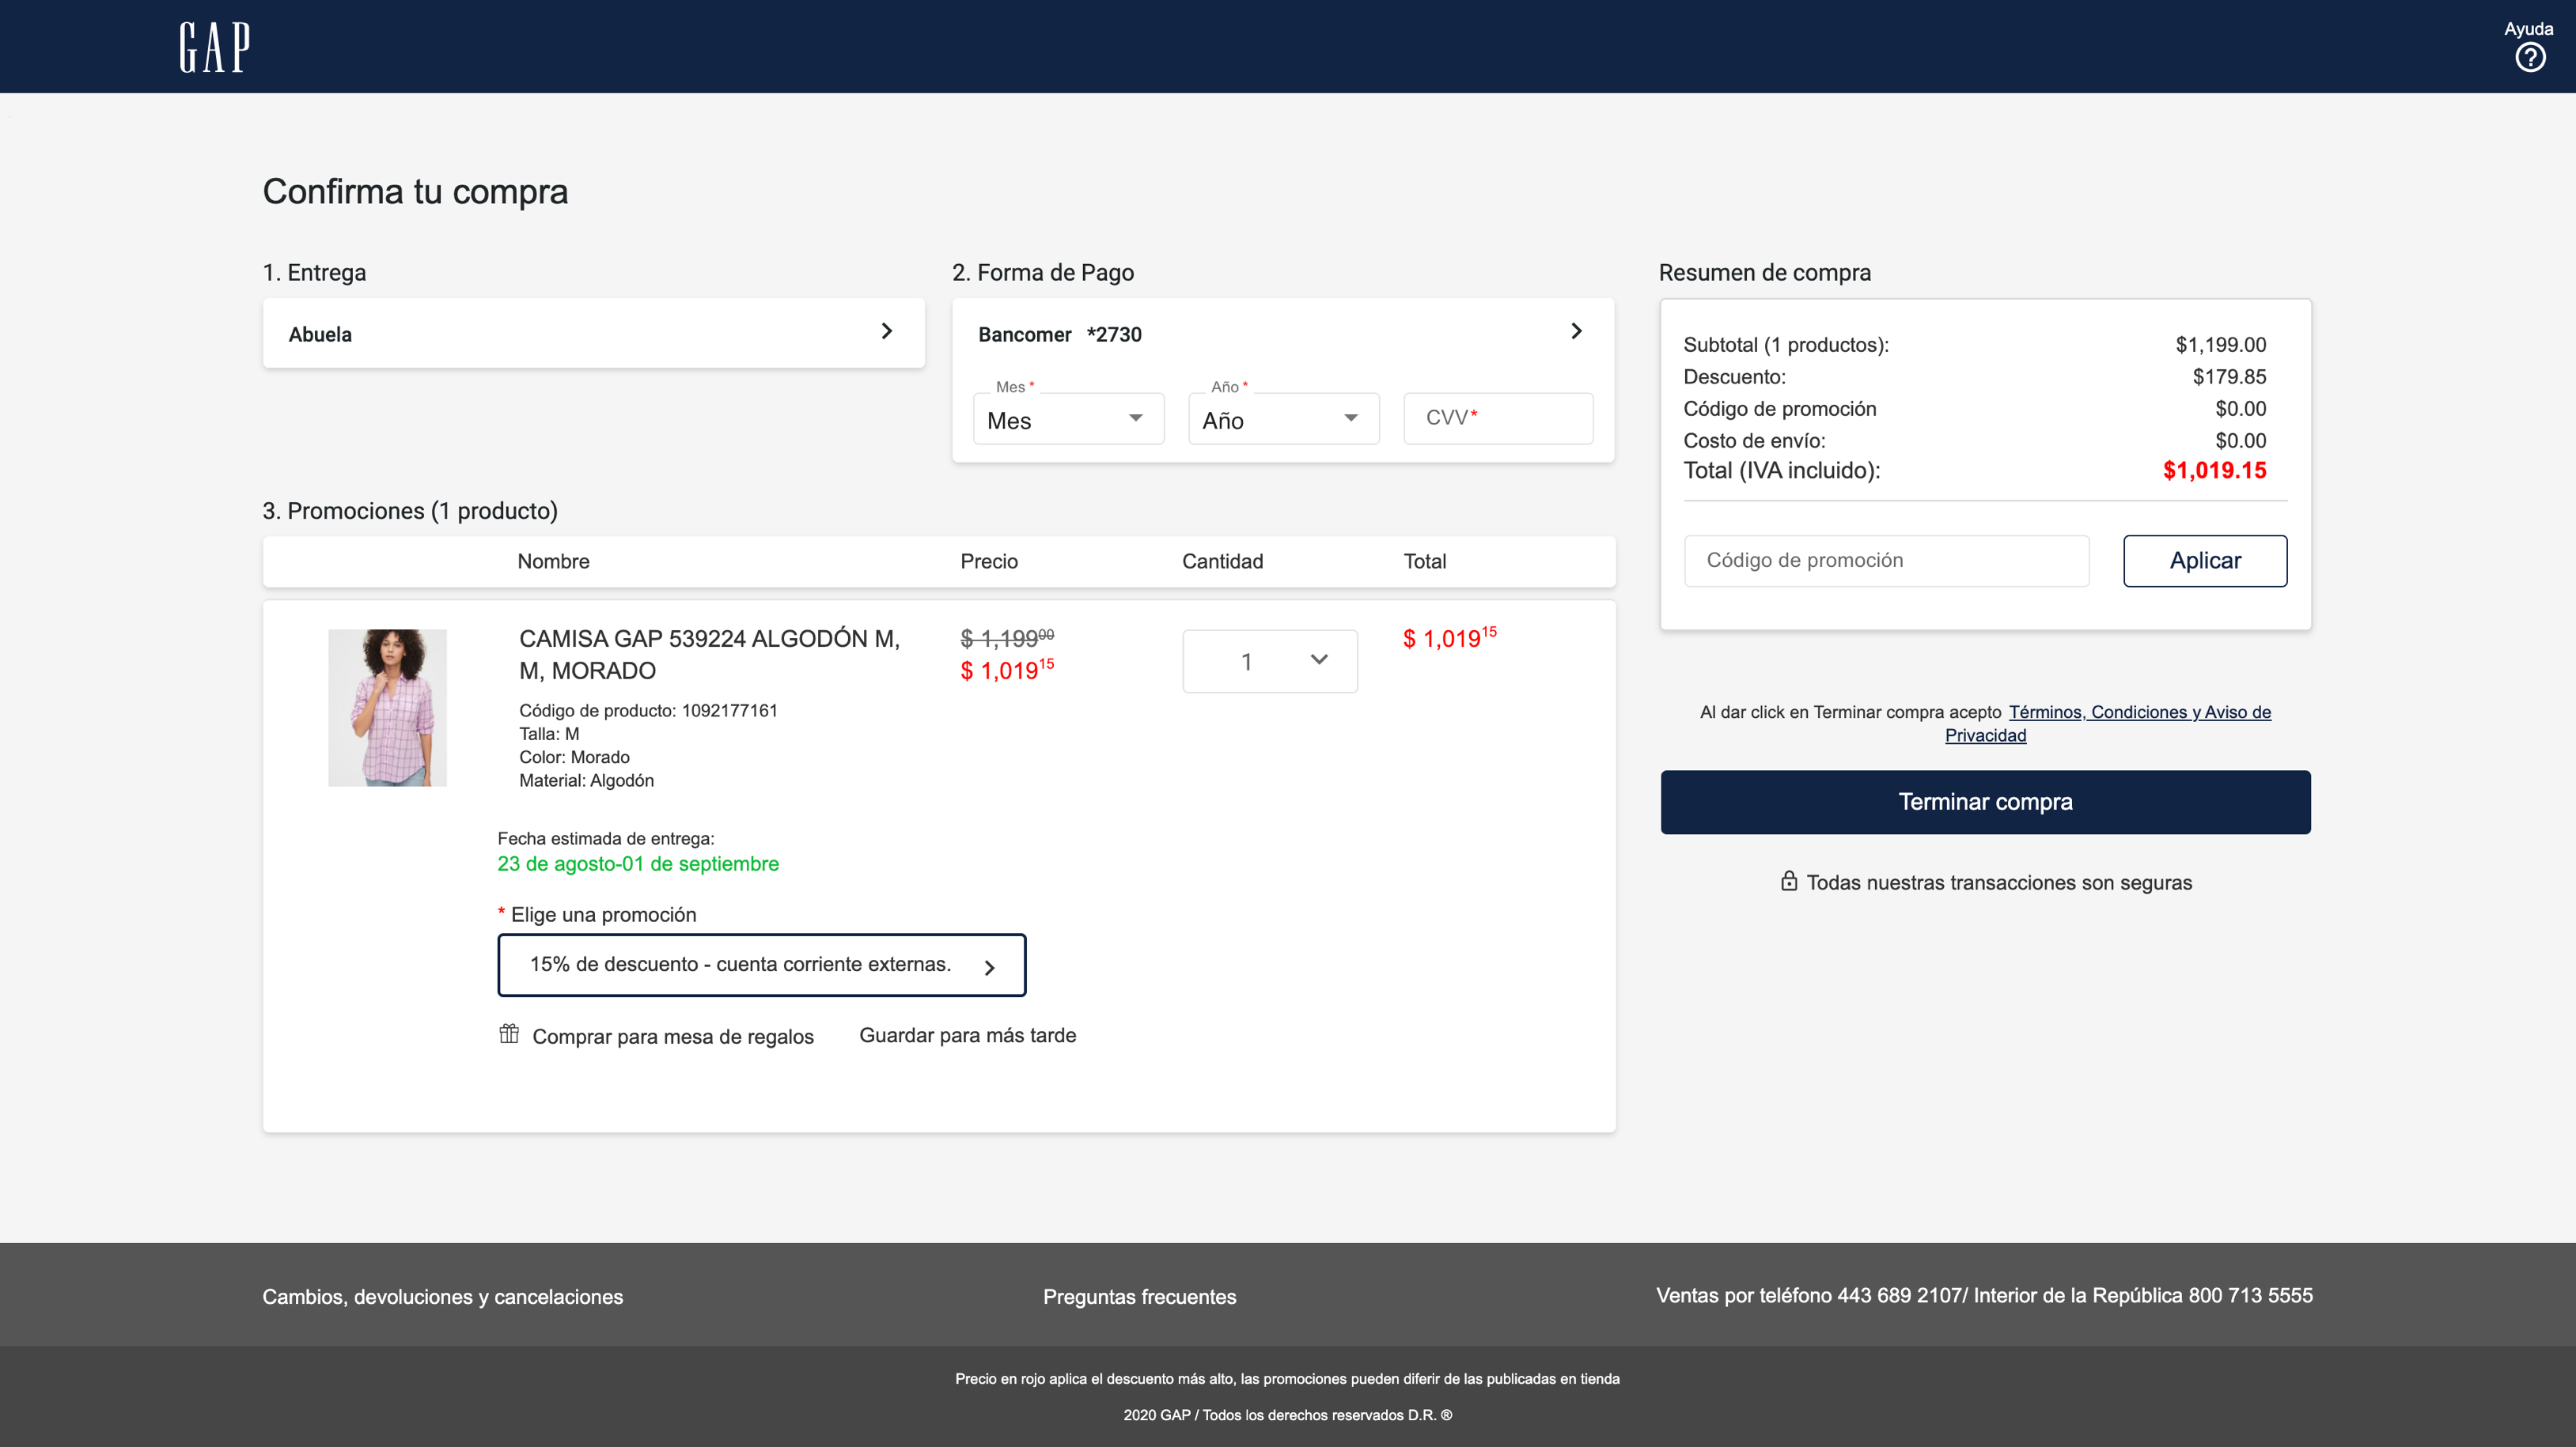The height and width of the screenshot is (1447, 2576).
Task: Click the purple shirt product thumbnail
Action: click(x=387, y=708)
